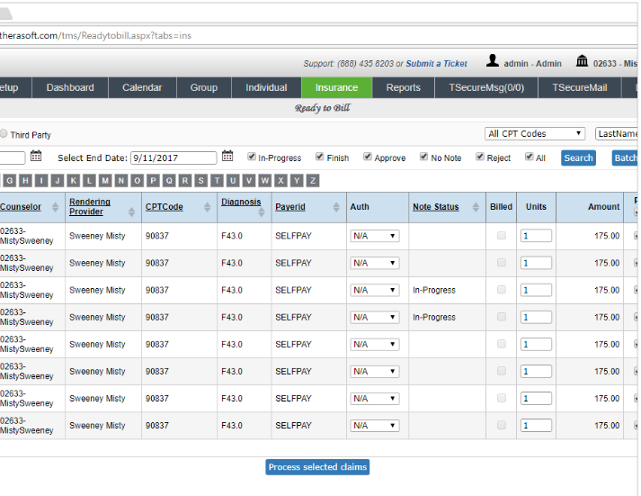Toggle the In-Progress filter checkbox
The height and width of the screenshot is (496, 641).
252,157
